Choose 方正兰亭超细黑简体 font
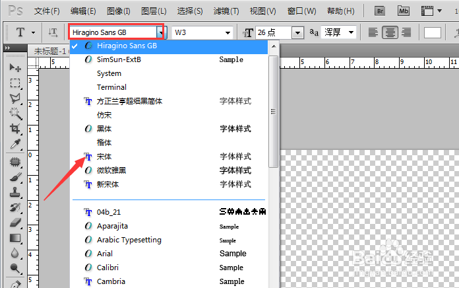Viewport: 459px width, 288px height. [169, 101]
